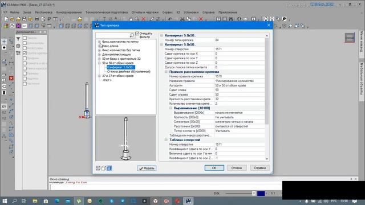Screen dimensions: 365x205
Task: Click the binoculars search icon in toolbar
Action: point(230,19)
